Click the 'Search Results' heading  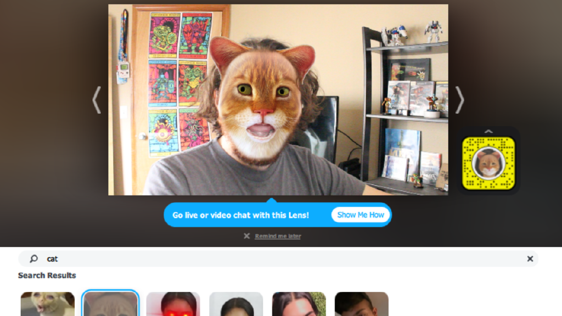(47, 275)
